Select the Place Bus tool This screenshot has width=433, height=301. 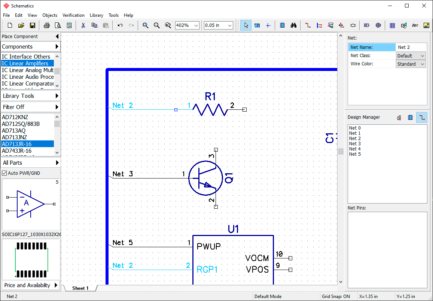coord(319,25)
